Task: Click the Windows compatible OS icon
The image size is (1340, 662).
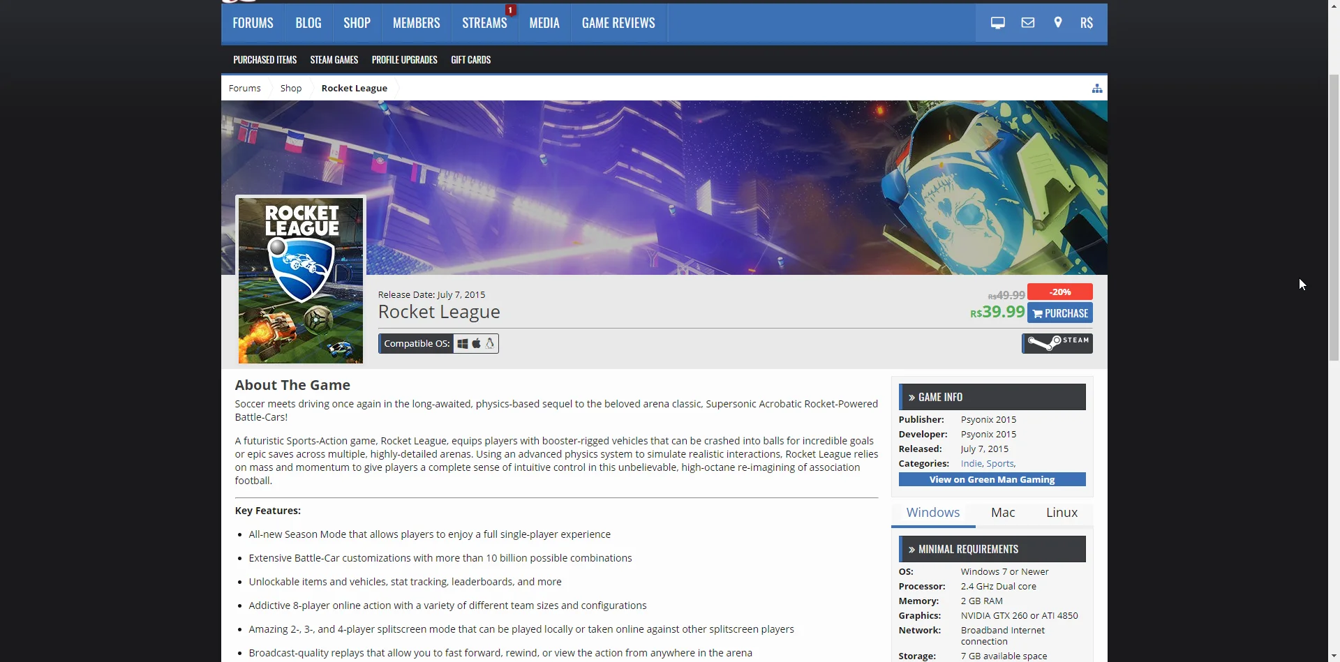Action: tap(463, 343)
